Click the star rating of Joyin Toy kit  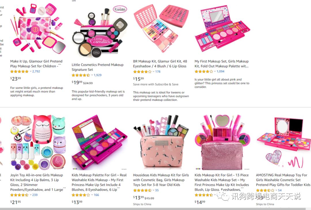coord(20,195)
